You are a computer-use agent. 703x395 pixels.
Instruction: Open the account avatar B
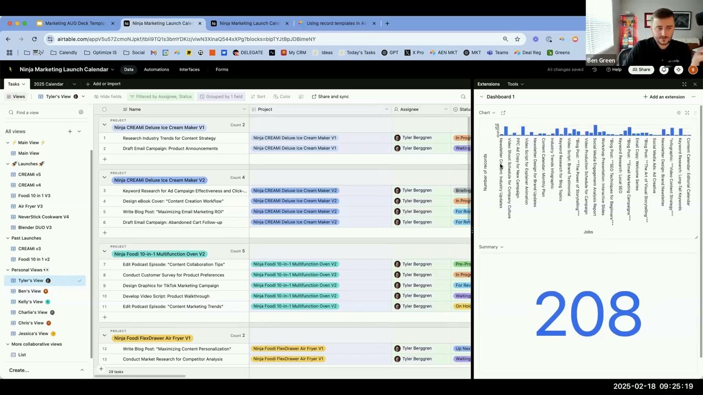pos(693,70)
